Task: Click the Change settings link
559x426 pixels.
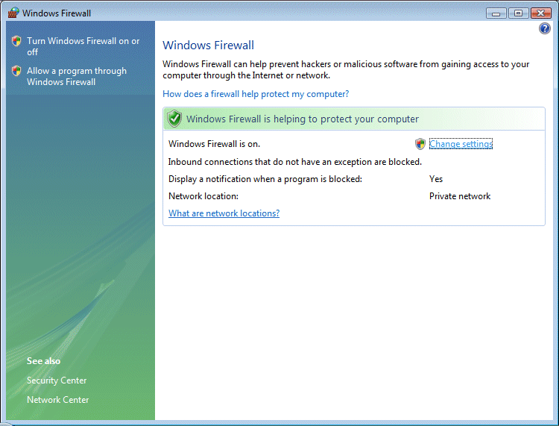Action: [x=461, y=144]
